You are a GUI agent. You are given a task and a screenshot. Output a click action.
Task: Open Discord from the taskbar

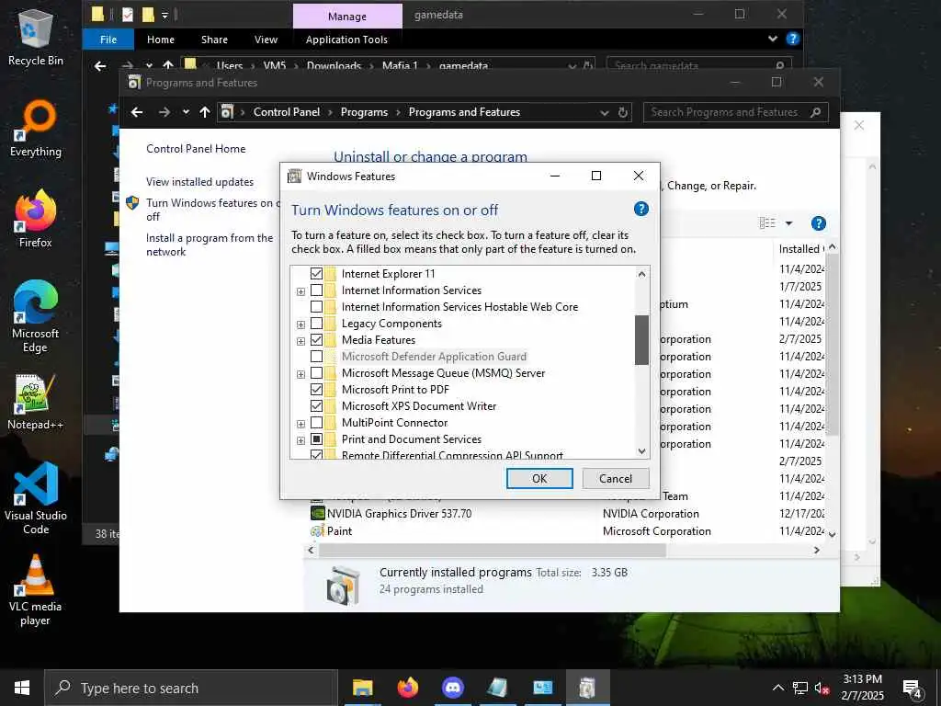coord(452,688)
